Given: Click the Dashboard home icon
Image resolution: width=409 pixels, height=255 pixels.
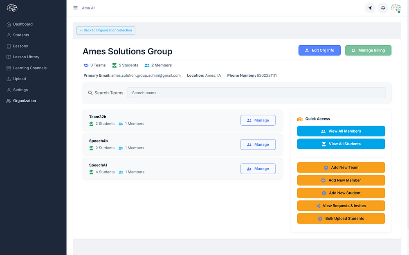Looking at the screenshot, I should click(9, 24).
